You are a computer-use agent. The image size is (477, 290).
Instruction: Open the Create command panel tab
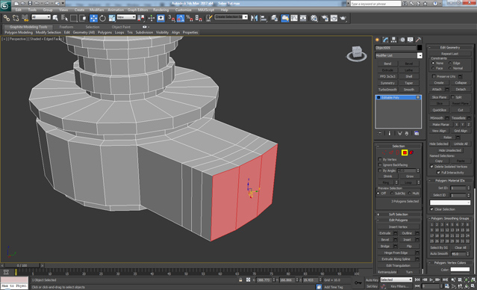[378, 40]
